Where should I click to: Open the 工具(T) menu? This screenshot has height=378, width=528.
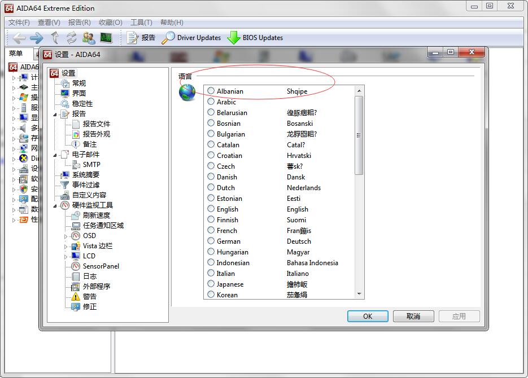[x=141, y=23]
